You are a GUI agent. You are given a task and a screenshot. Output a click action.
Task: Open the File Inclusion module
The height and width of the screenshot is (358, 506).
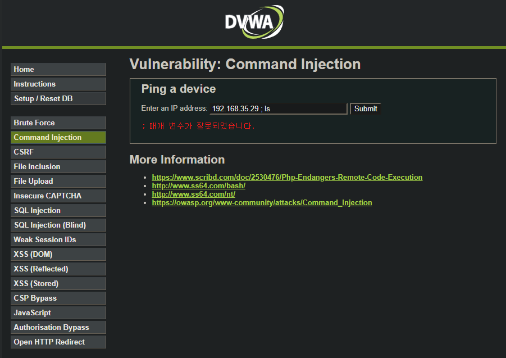coord(58,166)
